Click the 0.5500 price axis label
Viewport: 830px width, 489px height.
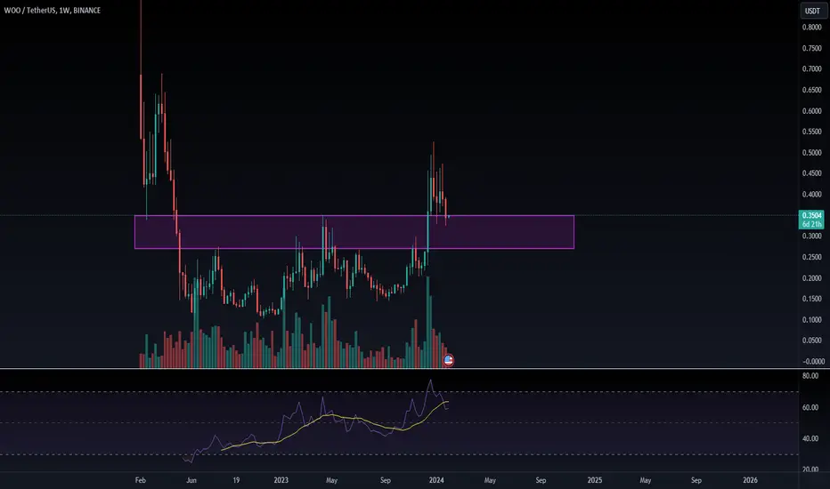click(811, 132)
